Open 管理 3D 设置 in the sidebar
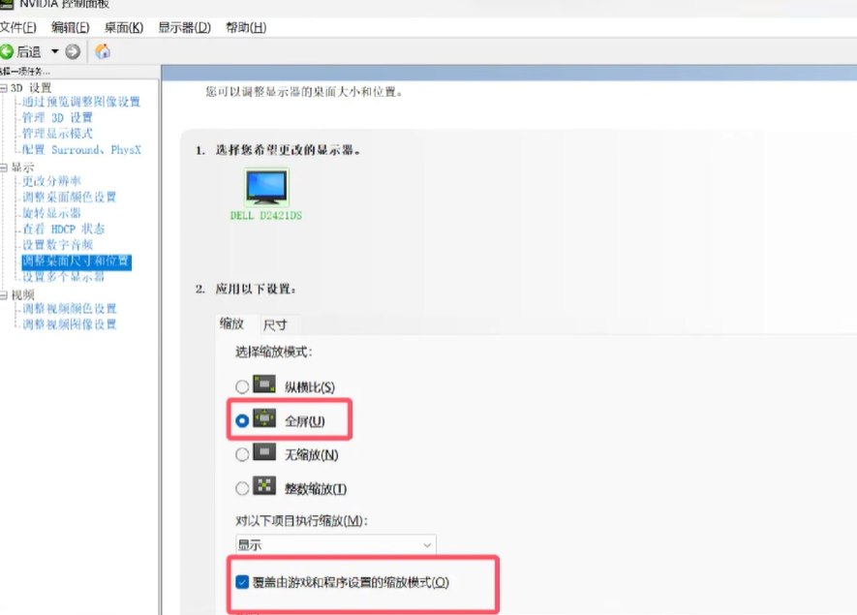Viewport: 857px width, 615px height. click(58, 117)
